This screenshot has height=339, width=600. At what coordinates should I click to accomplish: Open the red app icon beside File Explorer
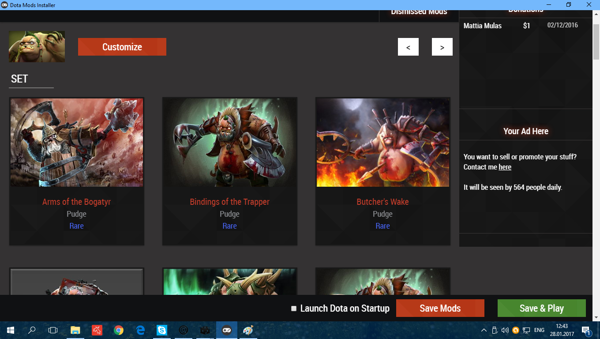pyautogui.click(x=97, y=330)
